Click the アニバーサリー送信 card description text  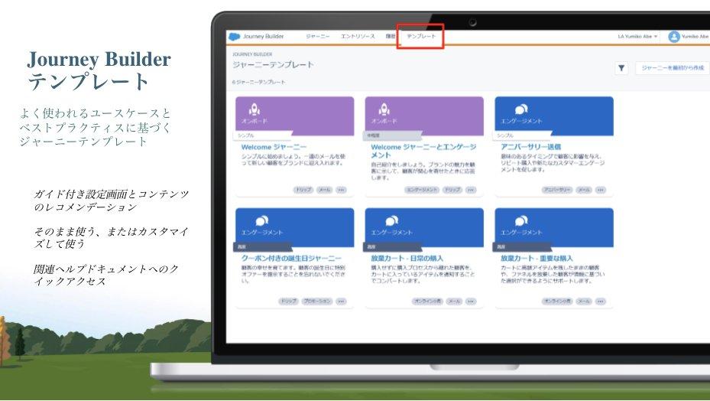click(553, 163)
